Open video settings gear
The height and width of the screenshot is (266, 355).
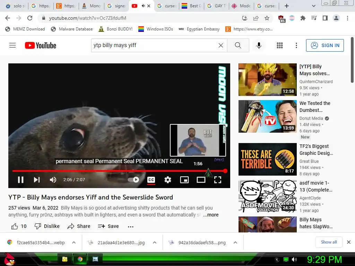point(168,180)
